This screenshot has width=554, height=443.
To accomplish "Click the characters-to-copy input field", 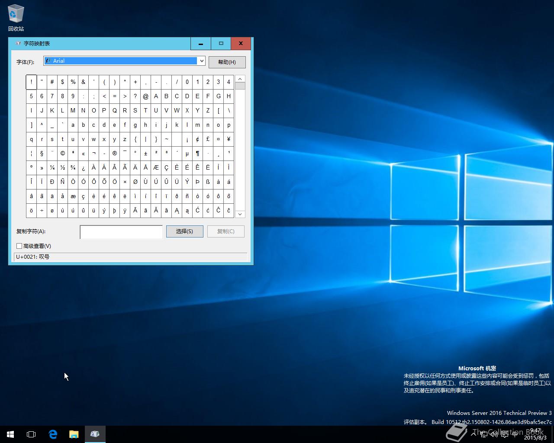I will [121, 232].
